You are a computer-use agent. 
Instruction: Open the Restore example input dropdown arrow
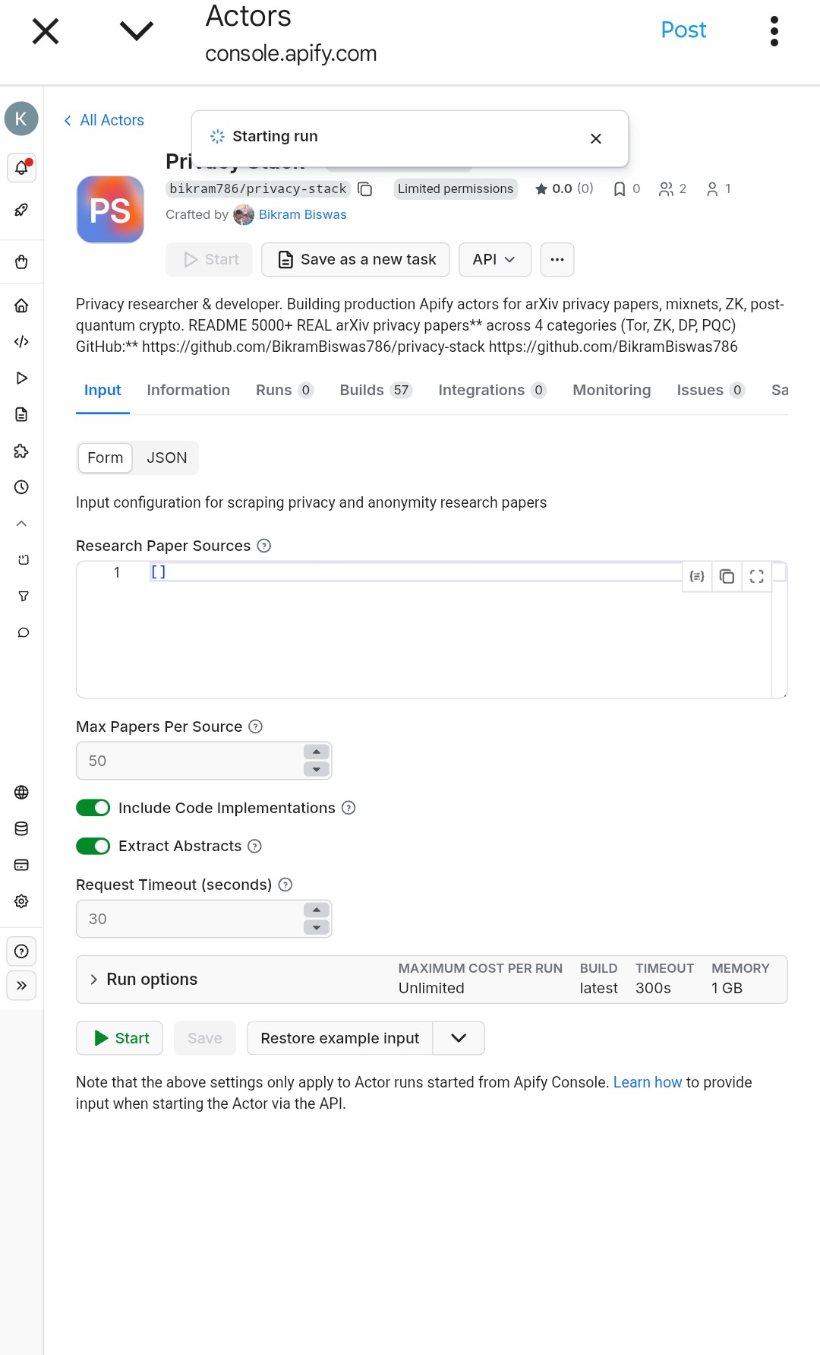coord(459,1038)
